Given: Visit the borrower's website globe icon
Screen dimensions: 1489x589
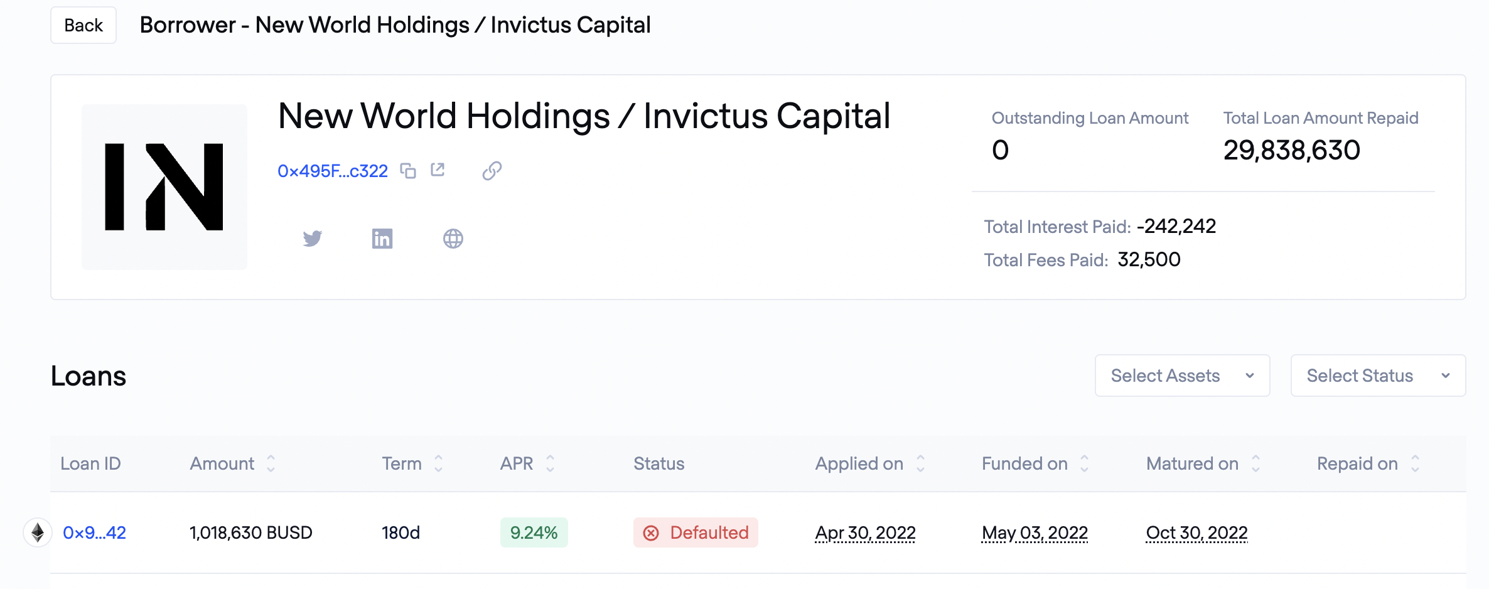Looking at the screenshot, I should [453, 239].
